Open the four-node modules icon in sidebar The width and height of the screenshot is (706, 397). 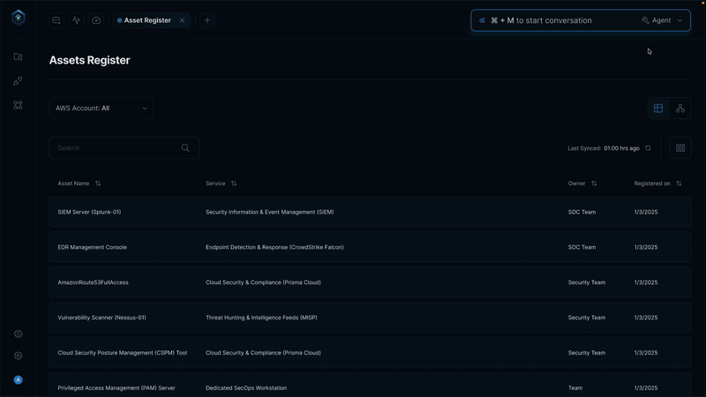[18, 105]
